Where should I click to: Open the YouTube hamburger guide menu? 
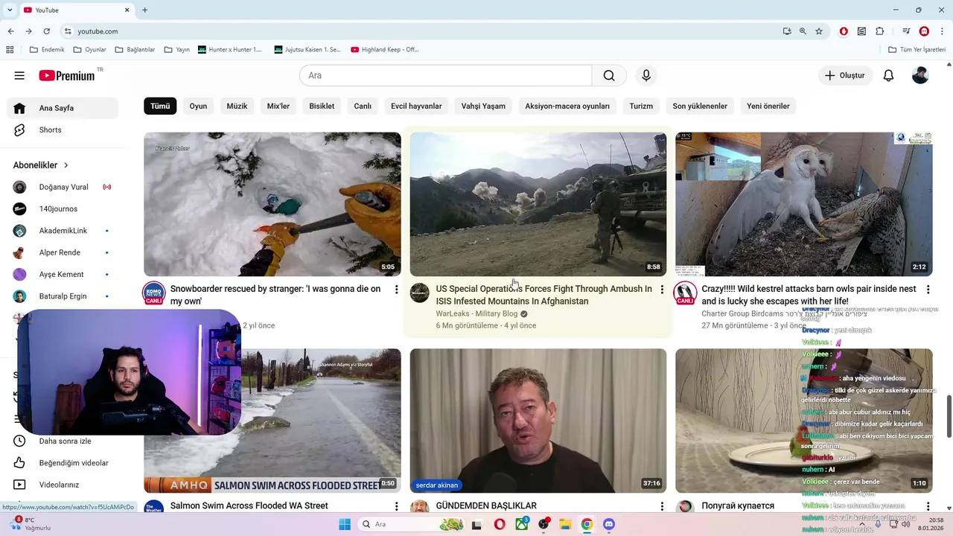click(19, 75)
